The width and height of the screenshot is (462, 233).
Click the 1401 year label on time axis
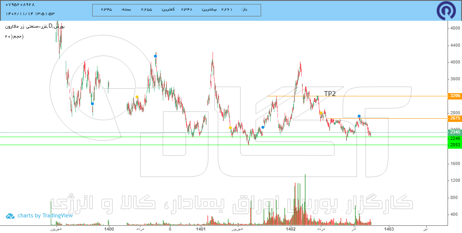[201, 229]
